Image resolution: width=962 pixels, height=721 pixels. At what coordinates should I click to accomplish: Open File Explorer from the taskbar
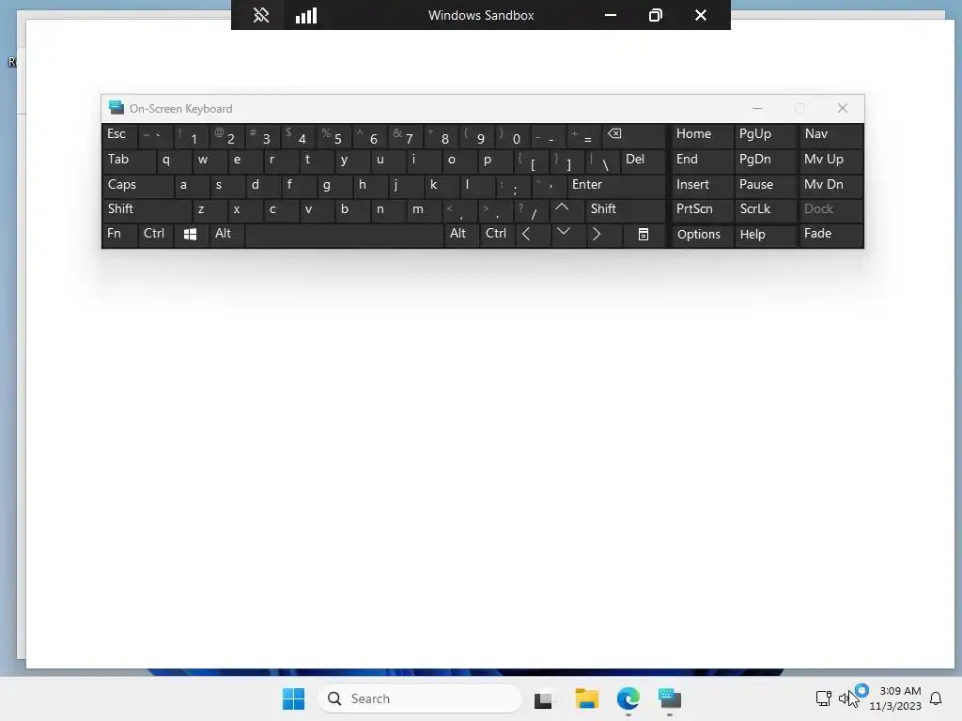(586, 698)
